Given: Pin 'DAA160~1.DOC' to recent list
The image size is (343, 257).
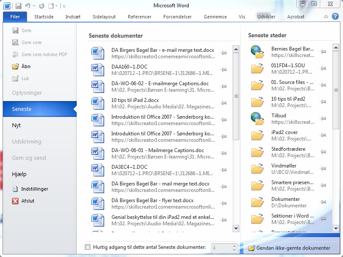Looking at the screenshot, I should (223, 70).
